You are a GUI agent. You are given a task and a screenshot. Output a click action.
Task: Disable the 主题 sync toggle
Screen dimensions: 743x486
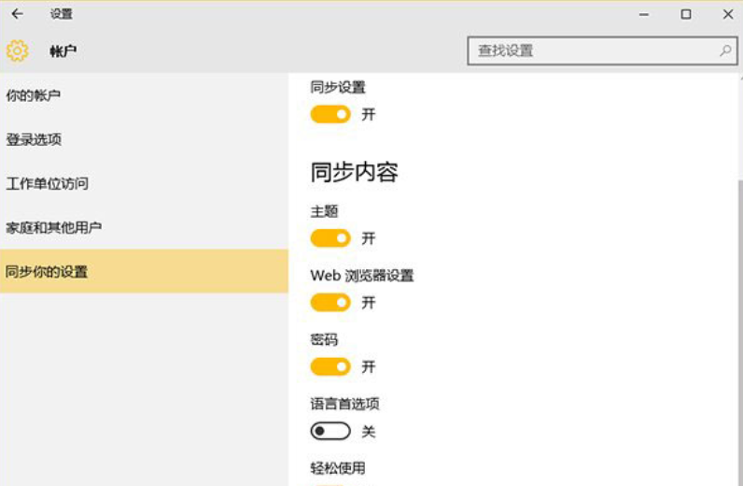coord(330,238)
